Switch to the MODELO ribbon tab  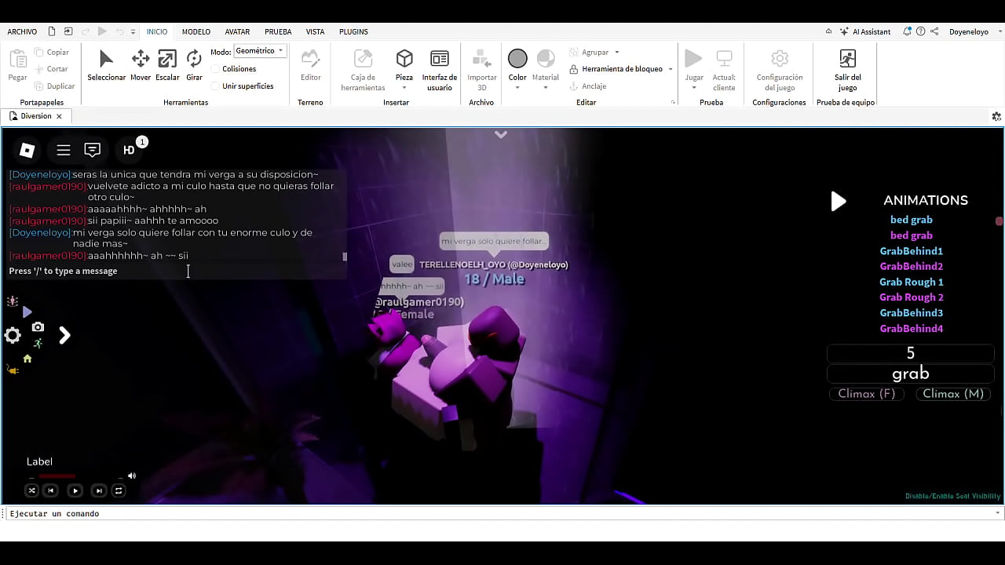[196, 32]
